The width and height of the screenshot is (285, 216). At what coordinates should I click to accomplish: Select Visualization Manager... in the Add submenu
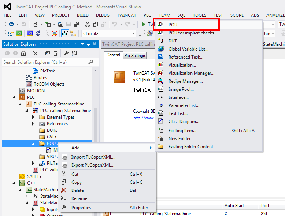pyautogui.click(x=209, y=73)
